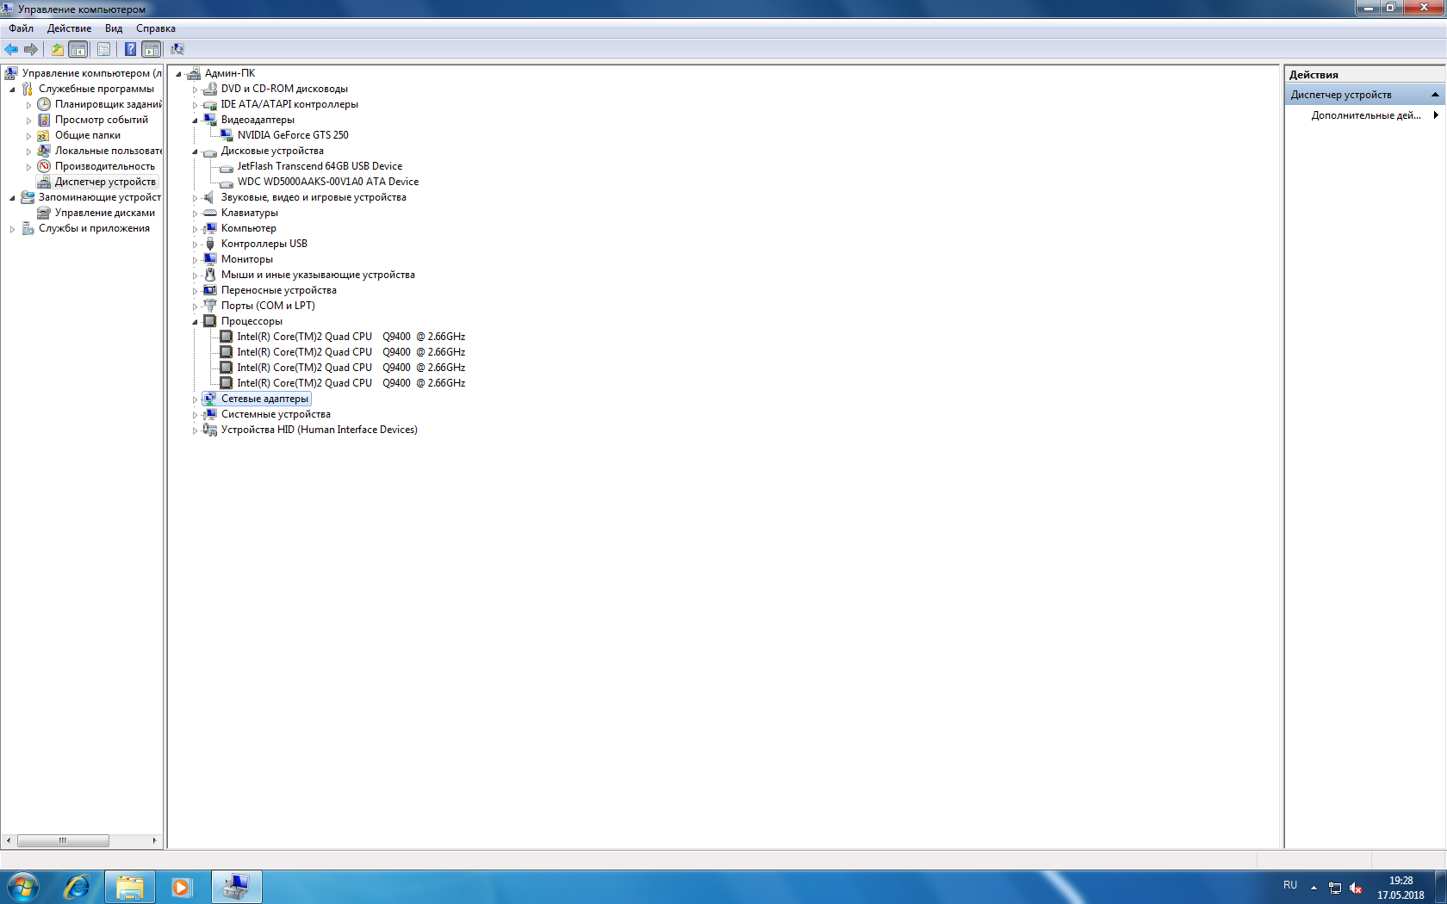Image resolution: width=1447 pixels, height=904 pixels.
Task: Click the Процессоры chip icon
Action: [x=210, y=321]
